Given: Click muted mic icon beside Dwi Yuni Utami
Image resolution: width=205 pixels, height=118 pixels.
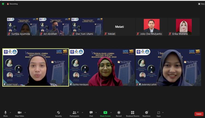Looking at the screenshot, I should pos(73,34).
